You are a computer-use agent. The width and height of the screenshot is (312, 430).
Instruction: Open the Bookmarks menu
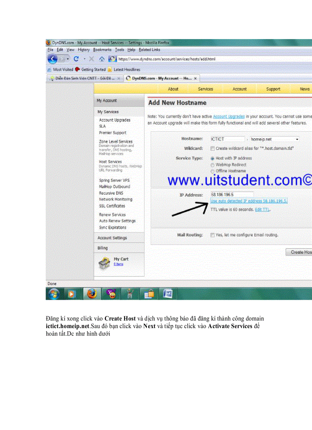102,50
